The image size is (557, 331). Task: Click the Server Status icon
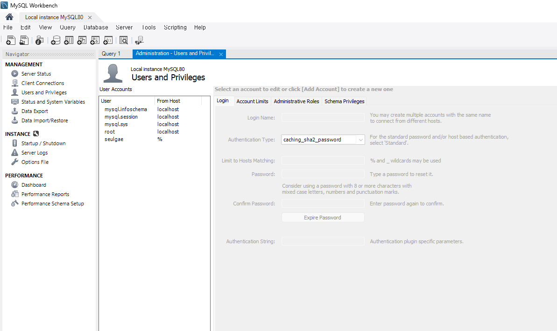(14, 73)
